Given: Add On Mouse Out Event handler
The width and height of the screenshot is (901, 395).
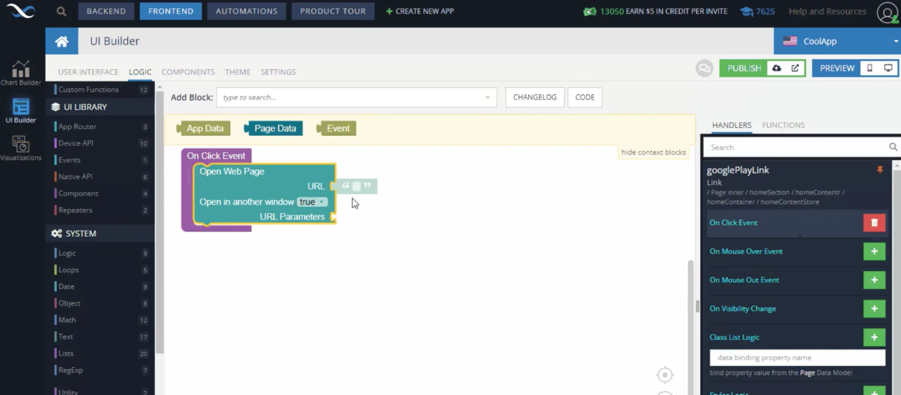Looking at the screenshot, I should tap(874, 280).
